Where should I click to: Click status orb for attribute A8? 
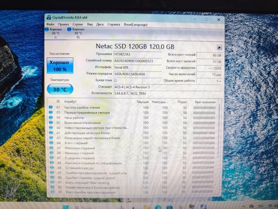[x=52, y=163]
